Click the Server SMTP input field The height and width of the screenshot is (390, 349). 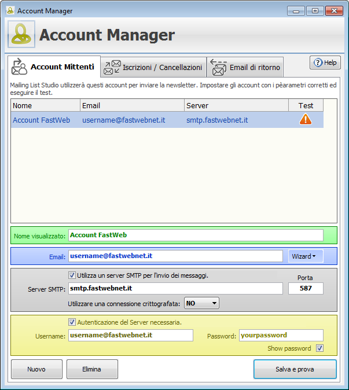[175, 288]
